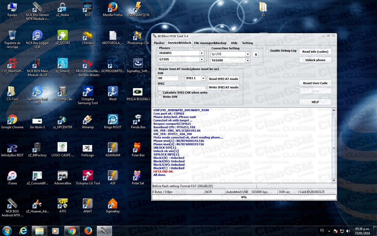Open the zZ_QCOM Android icon
The image size is (377, 236).
[63, 37]
